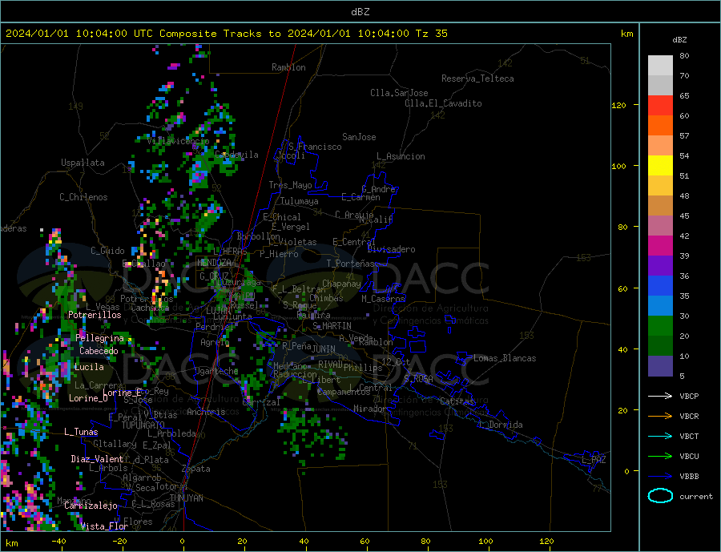721x552 pixels.
Task: Click the SanJose place label
Action: (359, 137)
